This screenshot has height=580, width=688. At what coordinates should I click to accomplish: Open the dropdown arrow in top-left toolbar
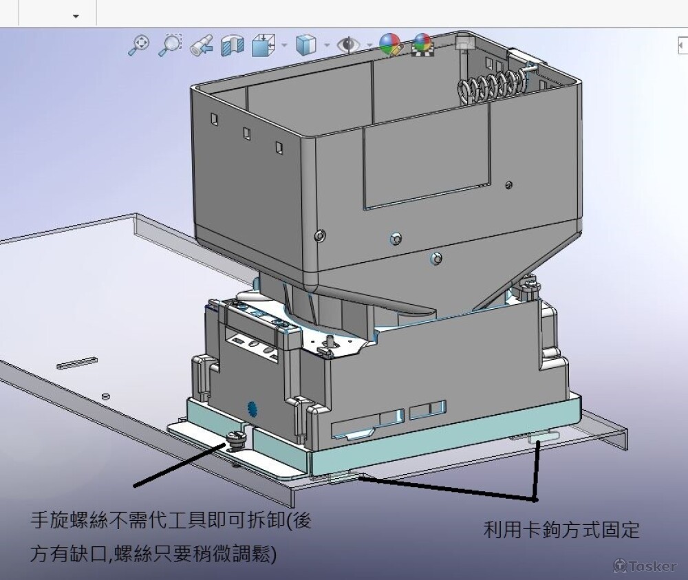pyautogui.click(x=76, y=17)
